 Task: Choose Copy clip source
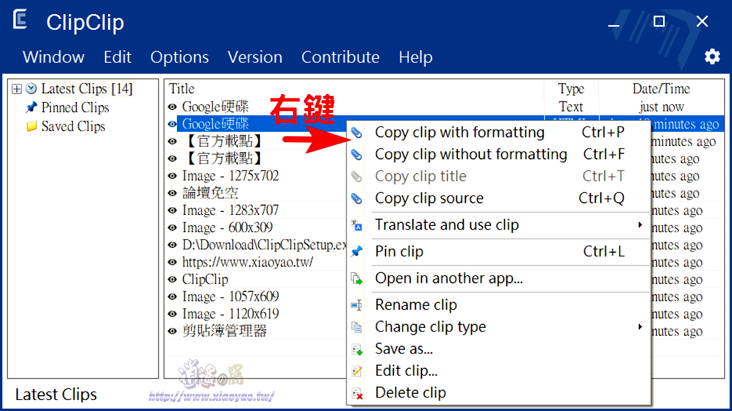(498, 198)
